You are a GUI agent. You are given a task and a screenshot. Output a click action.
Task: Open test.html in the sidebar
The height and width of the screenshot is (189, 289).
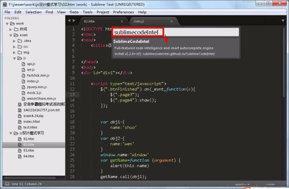tap(30, 127)
